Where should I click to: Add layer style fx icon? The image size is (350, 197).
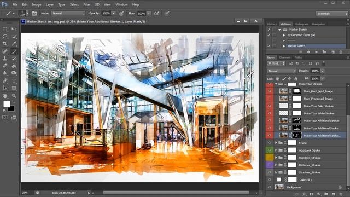(304, 194)
